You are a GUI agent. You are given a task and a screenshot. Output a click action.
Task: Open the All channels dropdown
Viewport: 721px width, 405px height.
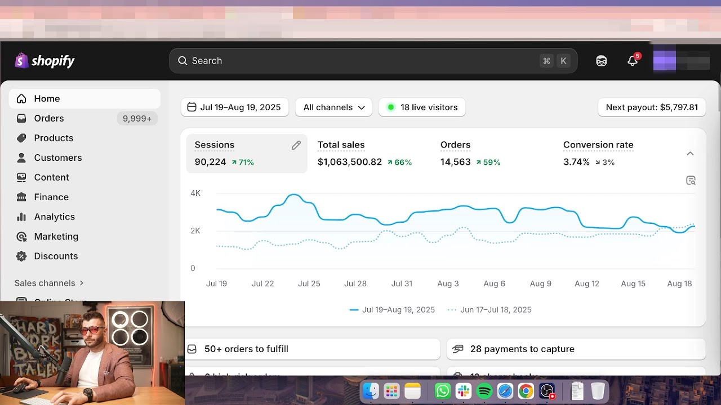point(333,107)
